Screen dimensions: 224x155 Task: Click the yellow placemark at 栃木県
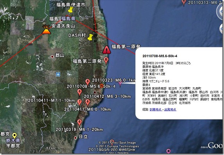tap(14, 136)
